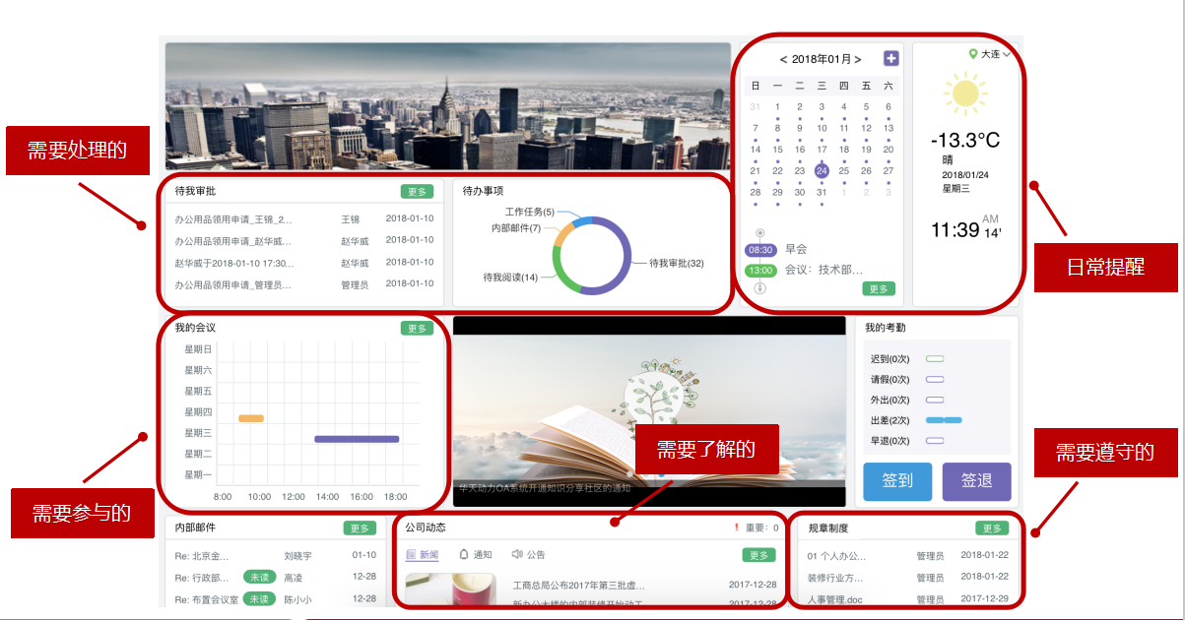This screenshot has height=620, width=1185.
Task: Go to next month in calendar
Action: [x=859, y=60]
